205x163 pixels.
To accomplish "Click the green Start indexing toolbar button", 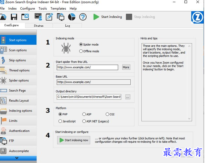I will pyautogui.click(x=108, y=17).
